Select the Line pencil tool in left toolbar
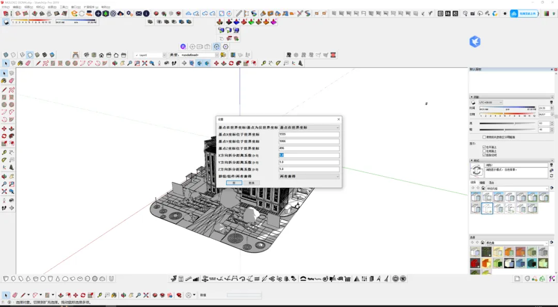This screenshot has width=558, height=307. tap(4, 89)
